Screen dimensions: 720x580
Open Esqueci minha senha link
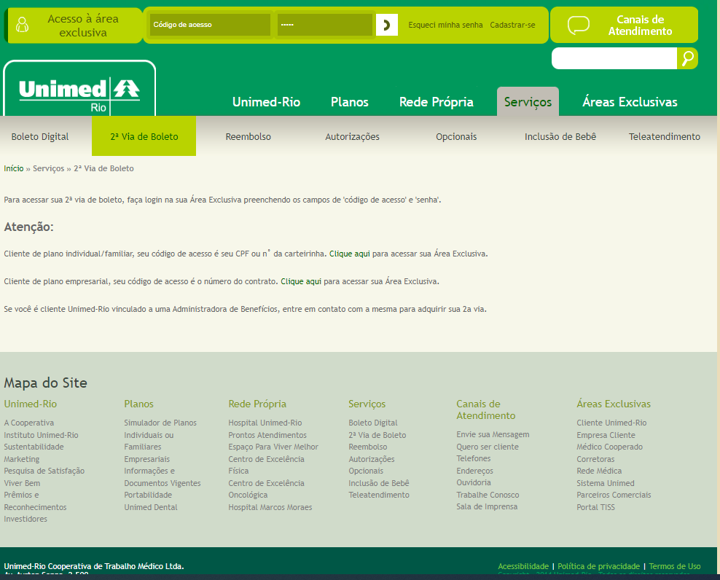pos(445,25)
